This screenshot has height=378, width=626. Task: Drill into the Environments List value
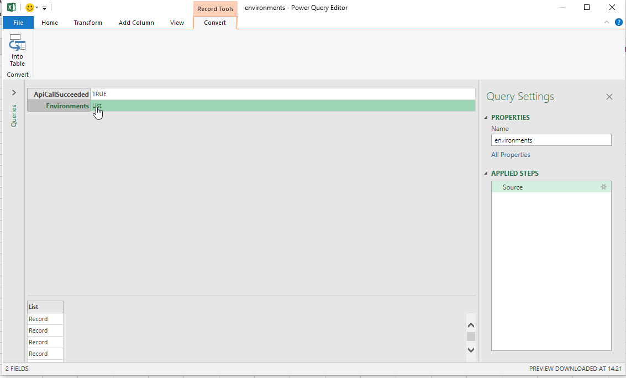pos(97,106)
